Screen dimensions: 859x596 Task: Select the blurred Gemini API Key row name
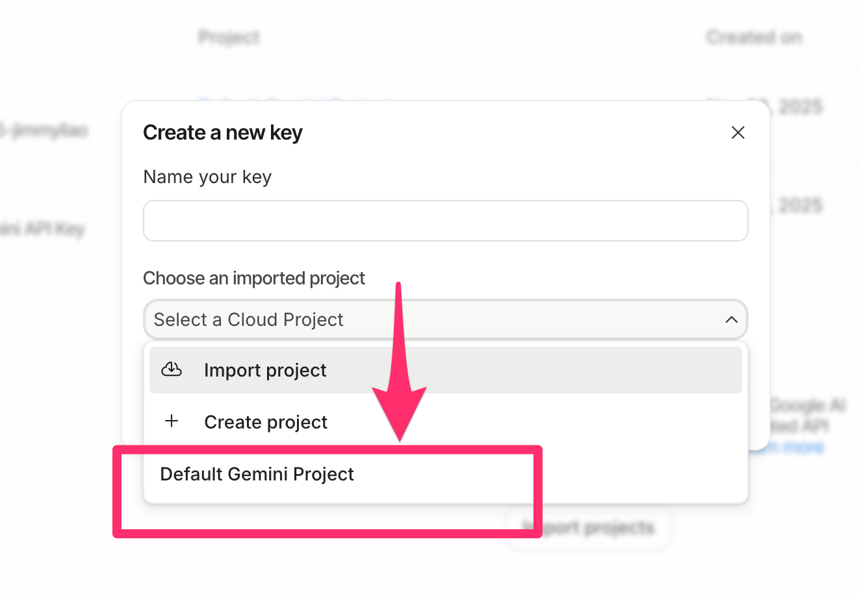click(43, 229)
